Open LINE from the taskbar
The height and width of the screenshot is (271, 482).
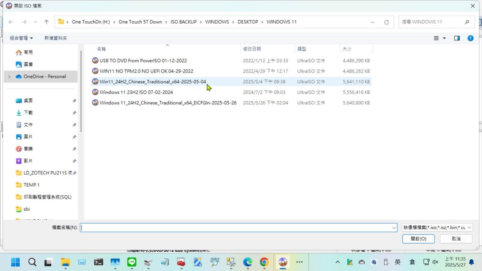click(x=132, y=262)
